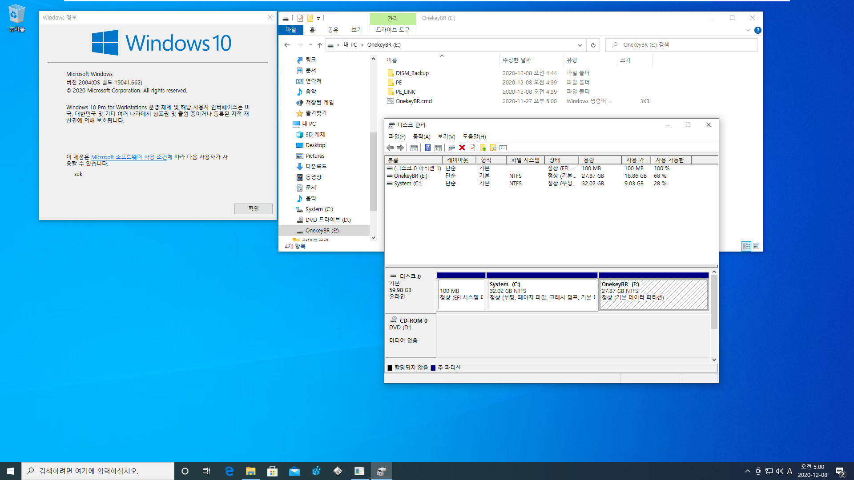Open notification center icon

tap(840, 472)
